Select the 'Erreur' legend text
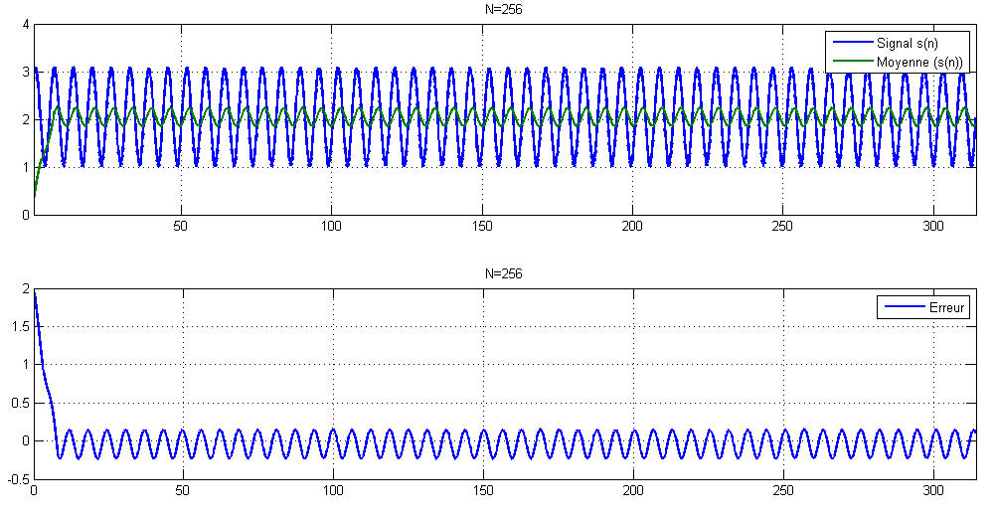The width and height of the screenshot is (996, 521). [945, 308]
